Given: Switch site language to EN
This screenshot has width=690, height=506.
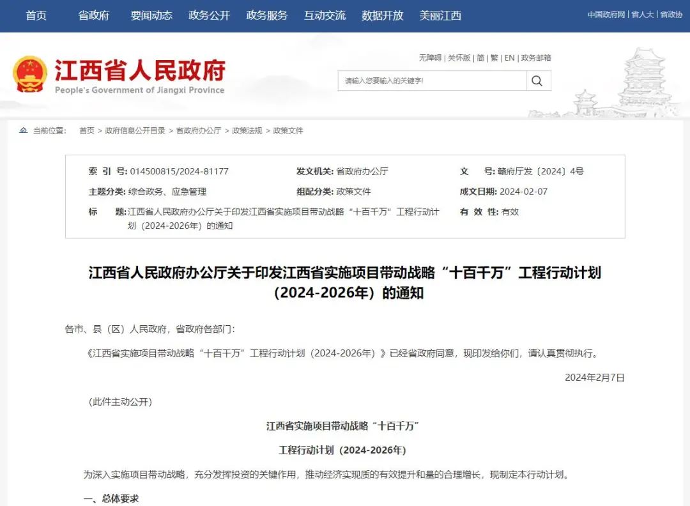Looking at the screenshot, I should 509,58.
